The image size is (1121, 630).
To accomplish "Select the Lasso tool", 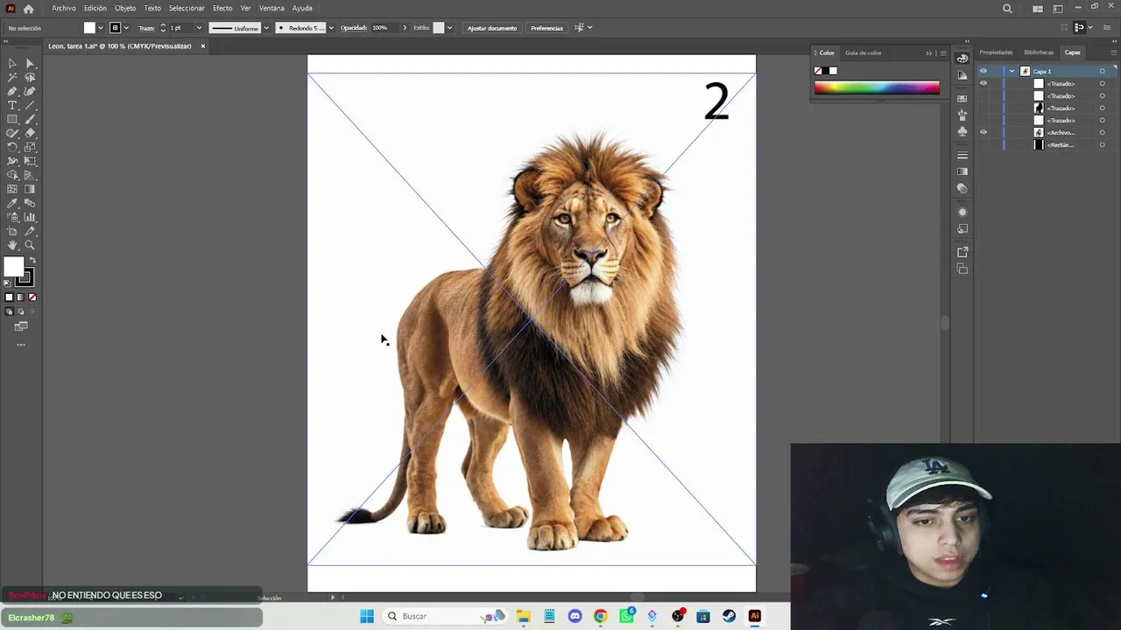I will (x=30, y=77).
